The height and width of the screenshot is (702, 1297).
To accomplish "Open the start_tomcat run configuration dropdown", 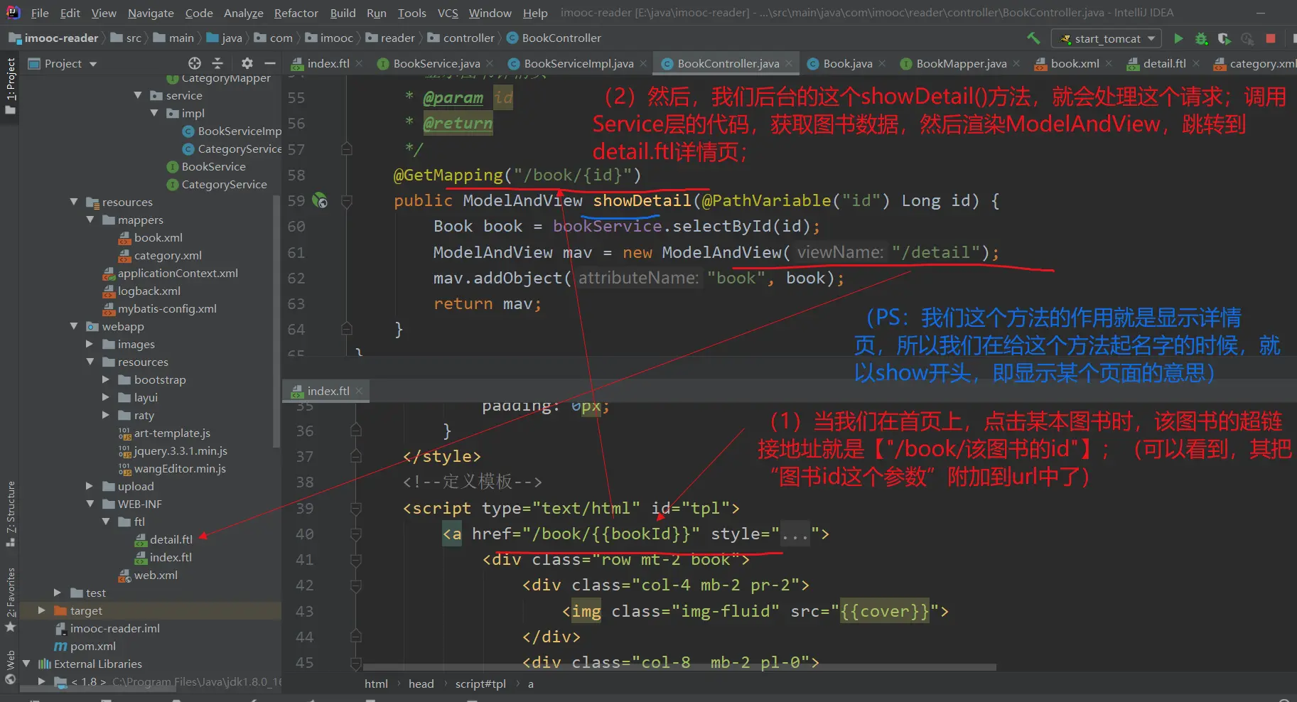I will (1107, 38).
